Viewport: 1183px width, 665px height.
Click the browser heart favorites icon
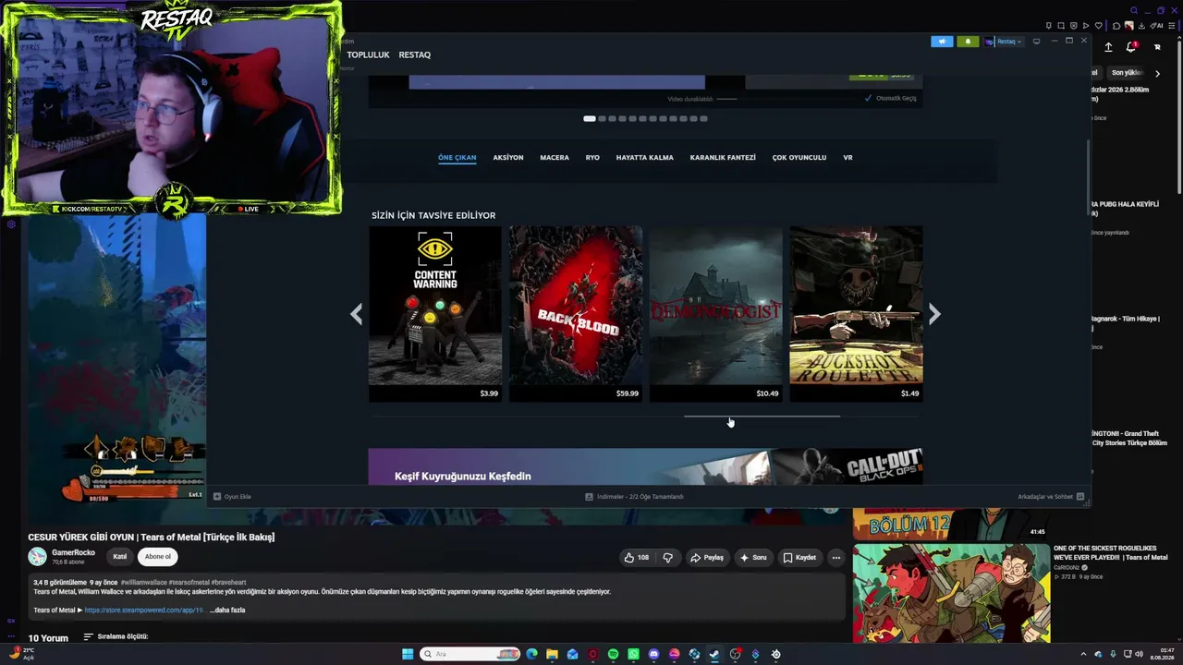(1099, 26)
